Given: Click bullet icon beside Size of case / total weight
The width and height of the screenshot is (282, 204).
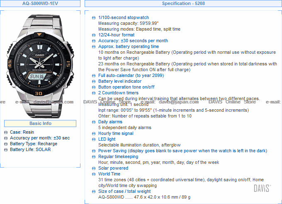Looking at the screenshot, I should 94,192.
